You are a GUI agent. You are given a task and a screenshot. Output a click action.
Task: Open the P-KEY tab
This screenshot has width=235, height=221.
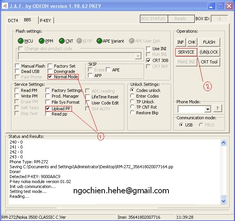coord(46,21)
